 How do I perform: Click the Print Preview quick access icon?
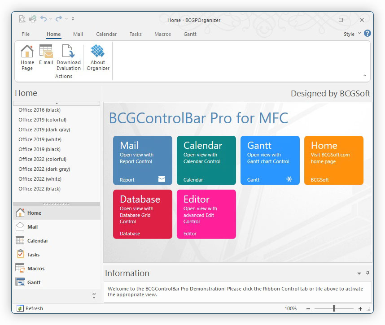point(22,19)
